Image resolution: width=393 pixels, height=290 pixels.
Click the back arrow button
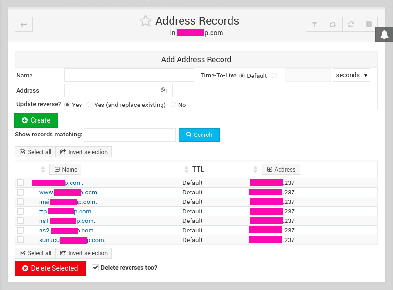click(24, 24)
